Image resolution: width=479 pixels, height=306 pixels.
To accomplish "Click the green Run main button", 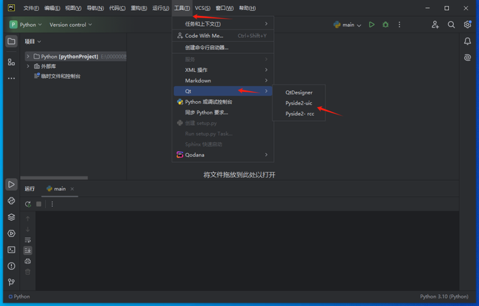I will (371, 25).
